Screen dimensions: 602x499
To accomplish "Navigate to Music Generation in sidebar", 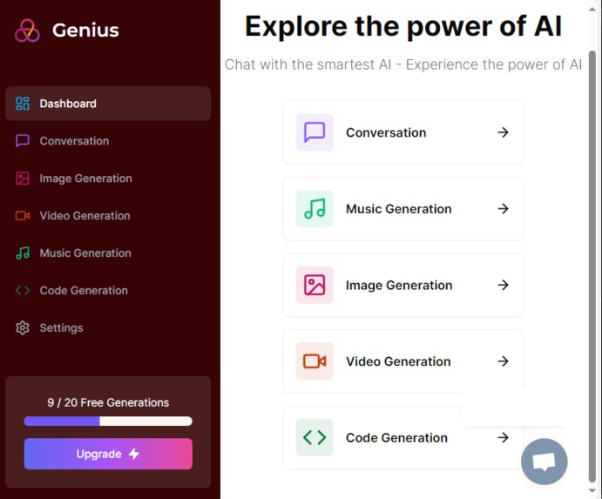I will (x=108, y=253).
